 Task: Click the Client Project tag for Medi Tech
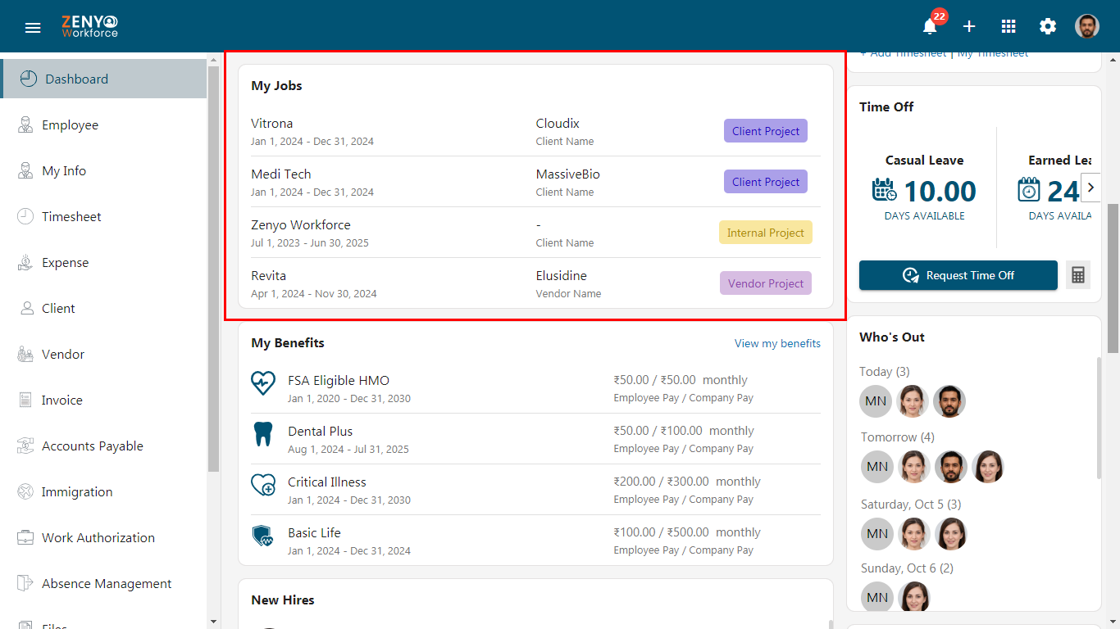(x=766, y=182)
